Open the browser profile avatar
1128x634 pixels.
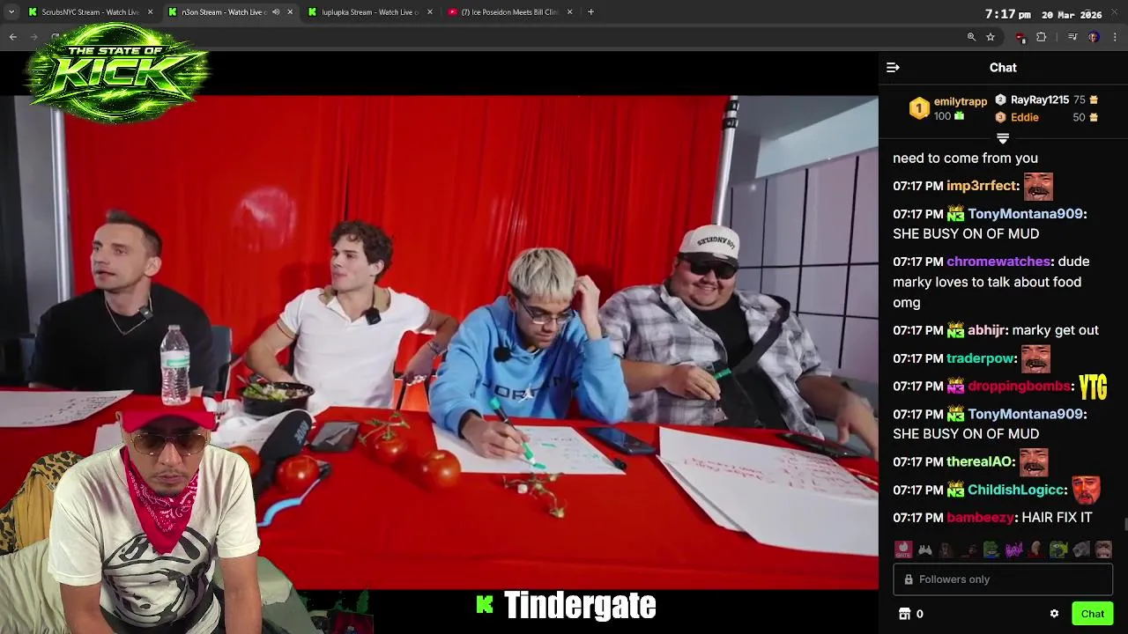point(1094,37)
